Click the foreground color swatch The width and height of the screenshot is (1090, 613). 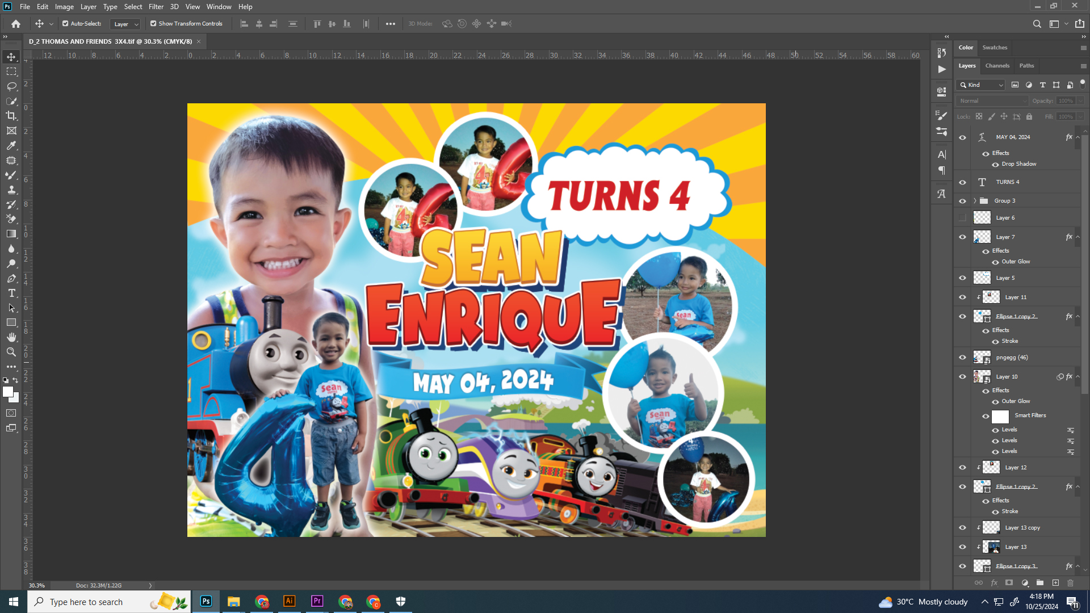(x=7, y=392)
